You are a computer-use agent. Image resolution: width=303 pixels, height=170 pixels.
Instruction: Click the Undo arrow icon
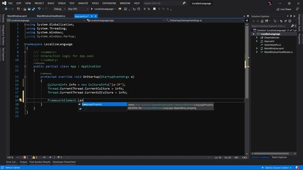pyautogui.click(x=39, y=9)
